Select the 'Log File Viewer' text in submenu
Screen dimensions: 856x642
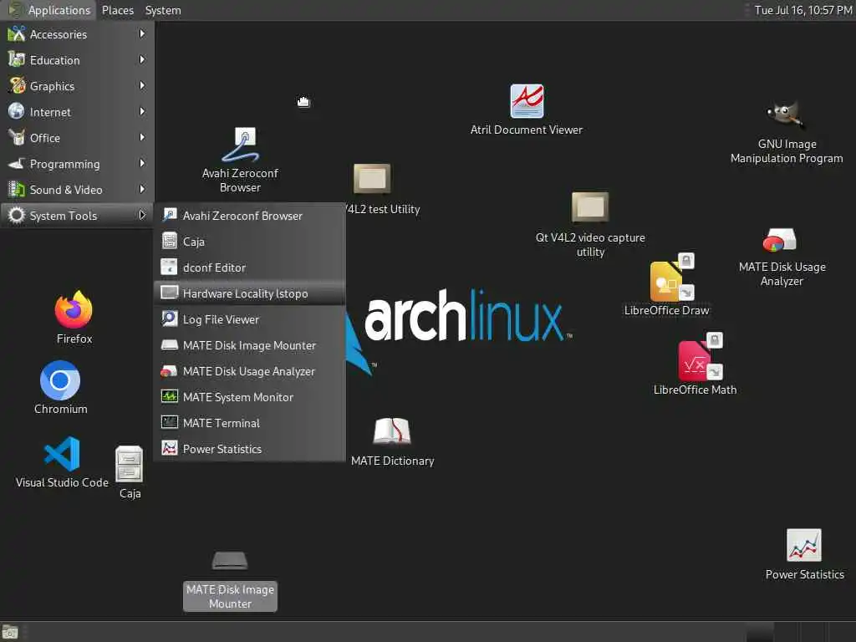221,319
